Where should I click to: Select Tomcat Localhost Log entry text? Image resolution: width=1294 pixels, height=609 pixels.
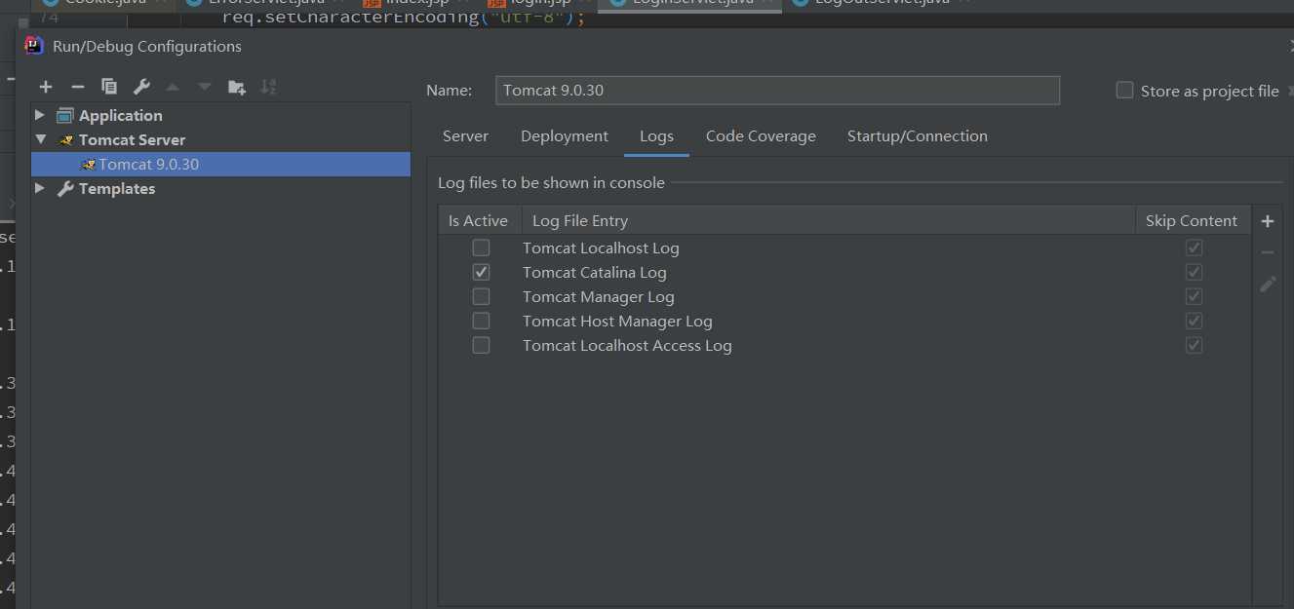601,247
